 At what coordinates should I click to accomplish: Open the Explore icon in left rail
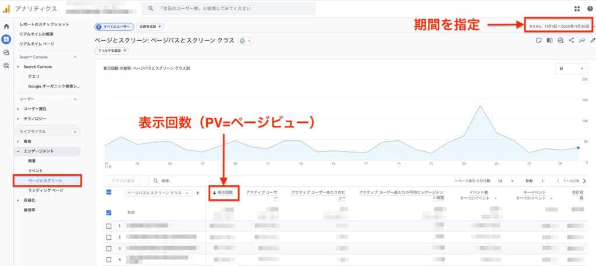tap(6, 52)
